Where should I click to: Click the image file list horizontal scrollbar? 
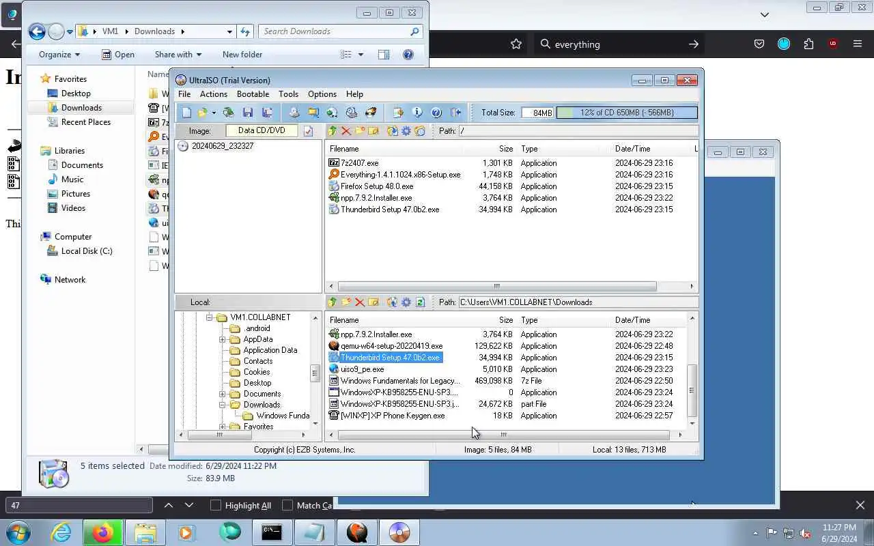point(510,287)
